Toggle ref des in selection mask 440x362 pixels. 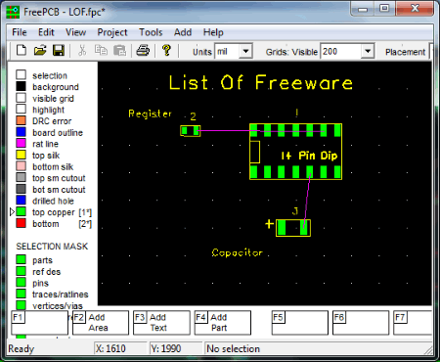pyautogui.click(x=22, y=271)
